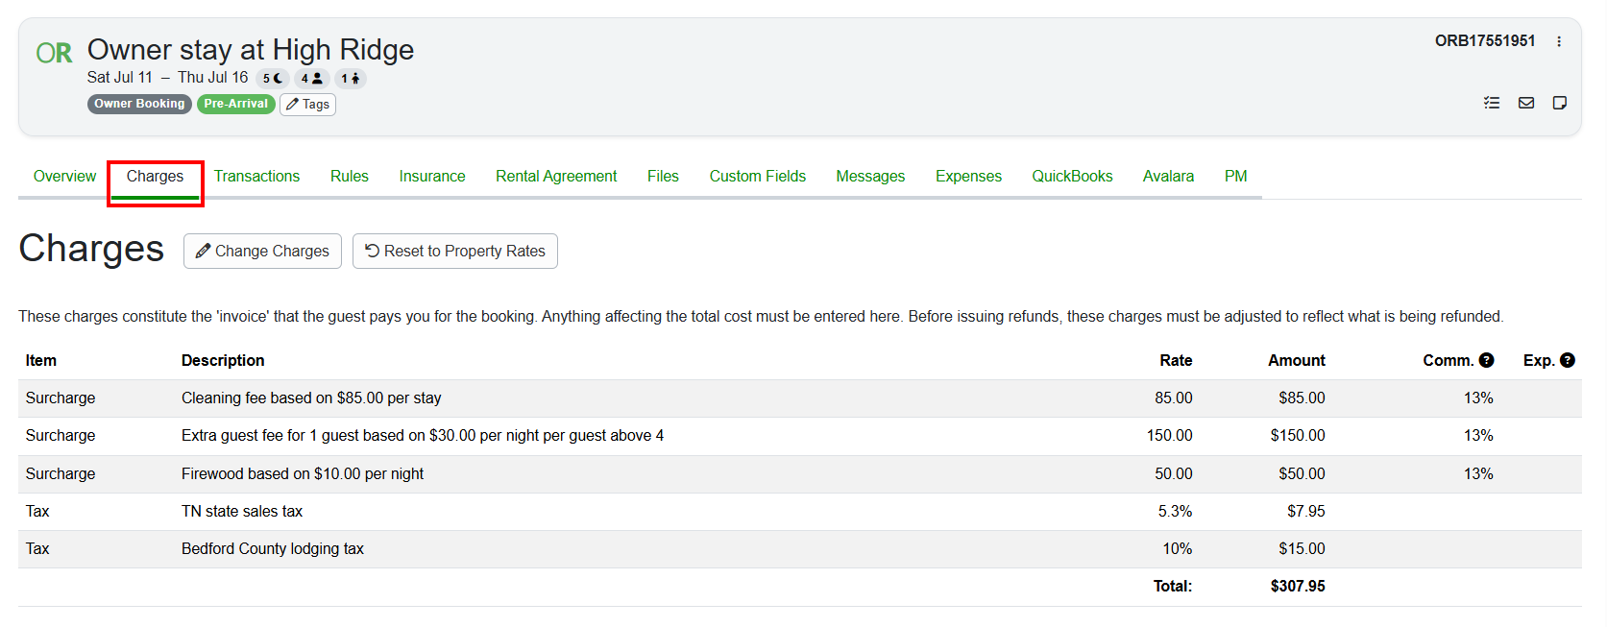Screen dimensions: 1607x627
Task: Click Change Charges button
Action: [x=262, y=251]
